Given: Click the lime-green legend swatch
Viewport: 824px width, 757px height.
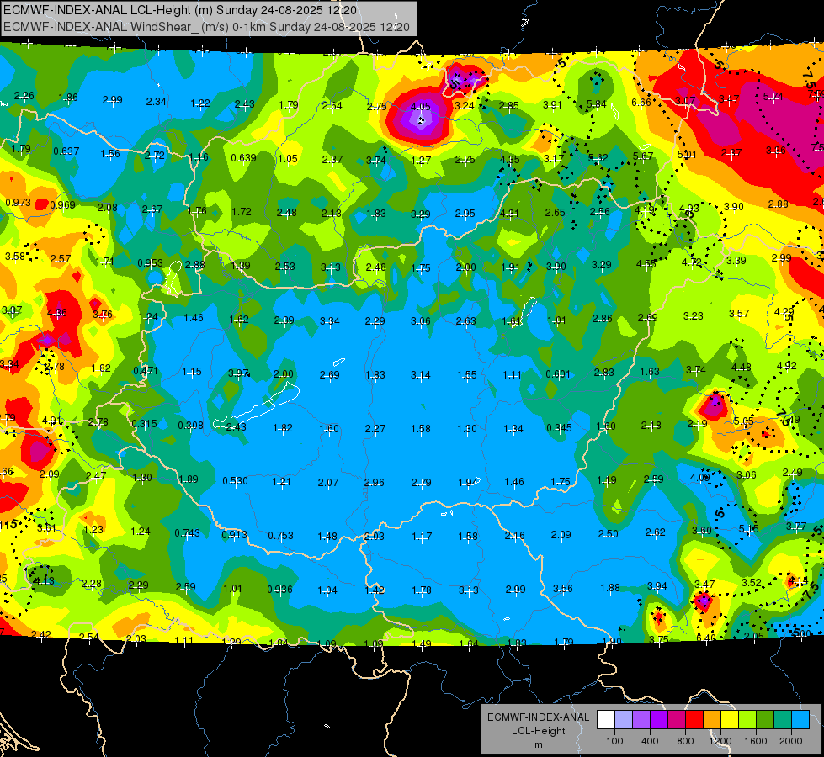Looking at the screenshot, I should click(747, 720).
